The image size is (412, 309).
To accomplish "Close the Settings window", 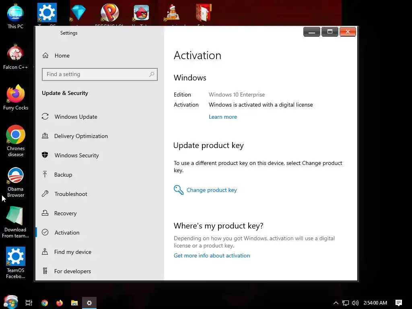I will 348,32.
